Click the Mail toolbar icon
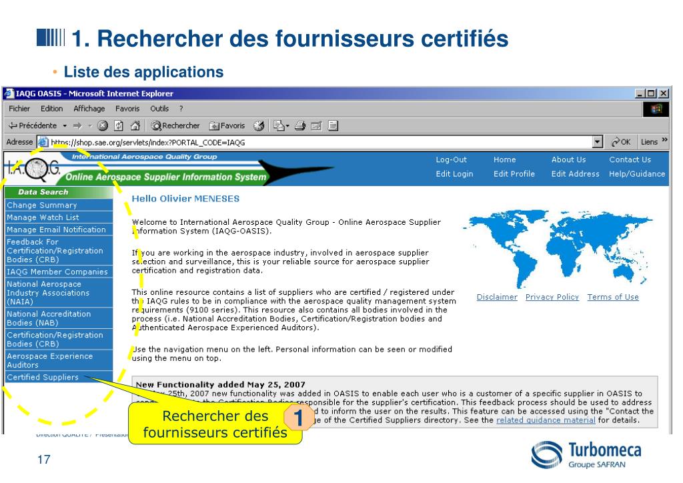 pyautogui.click(x=281, y=126)
